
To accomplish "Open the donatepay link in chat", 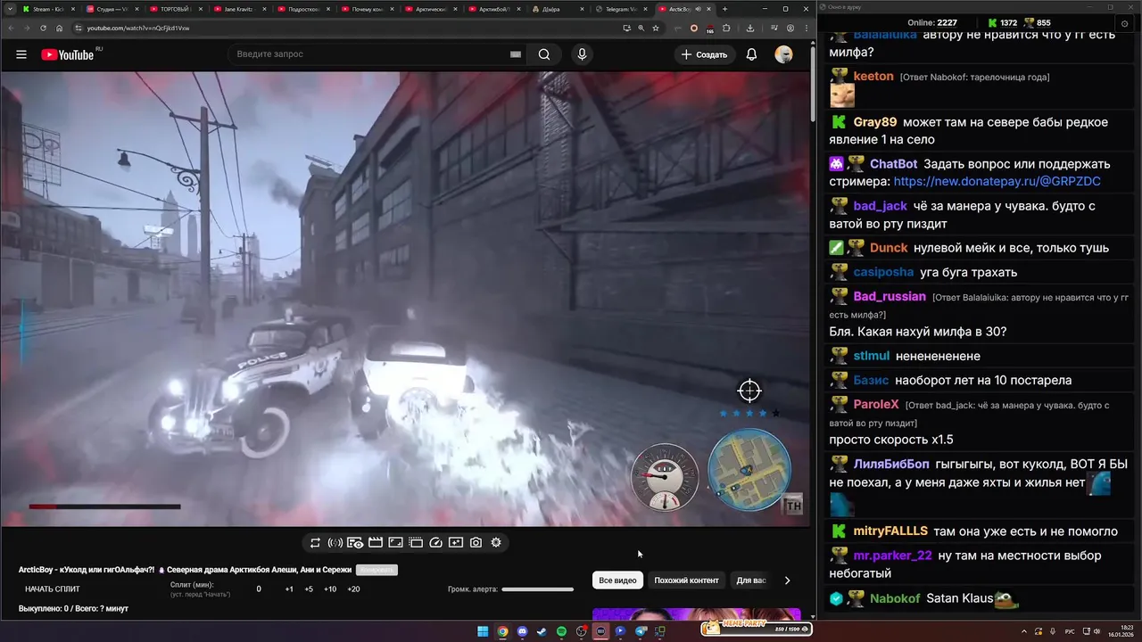I will point(997,181).
